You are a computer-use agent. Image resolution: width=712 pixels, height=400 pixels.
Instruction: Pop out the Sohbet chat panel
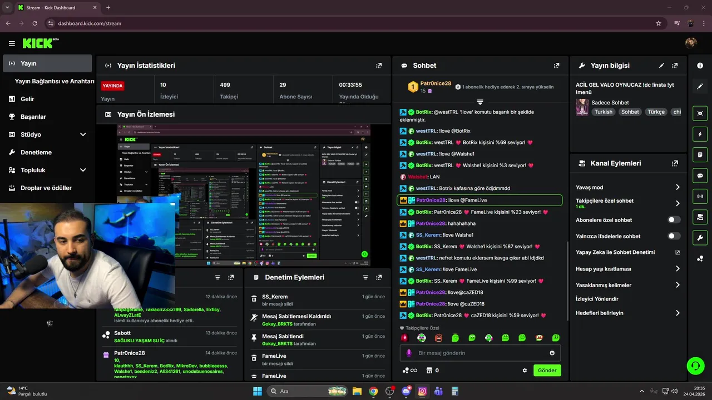coord(556,66)
